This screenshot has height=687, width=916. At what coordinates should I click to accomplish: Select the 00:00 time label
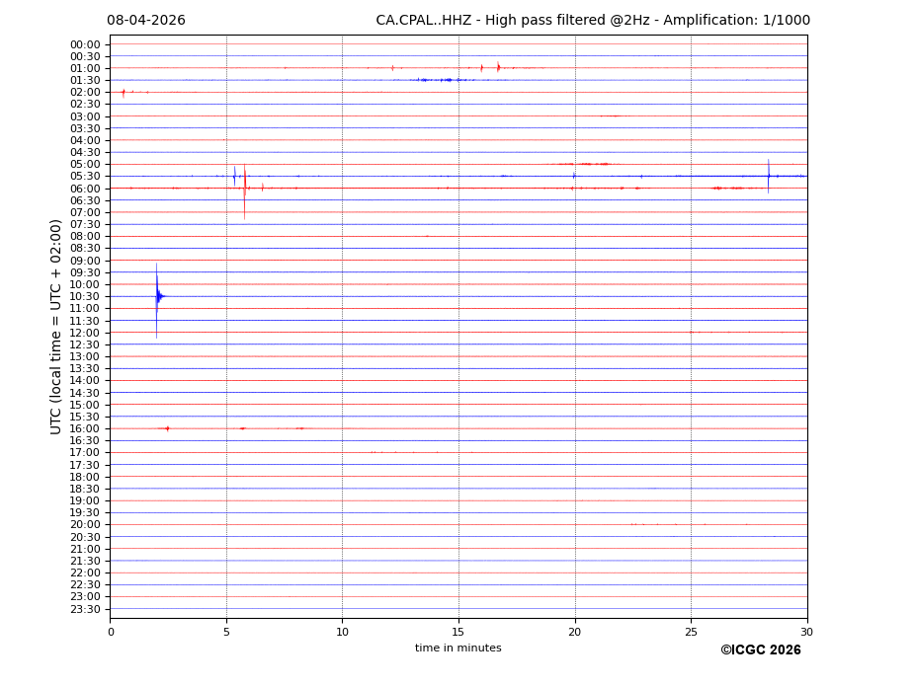point(85,44)
